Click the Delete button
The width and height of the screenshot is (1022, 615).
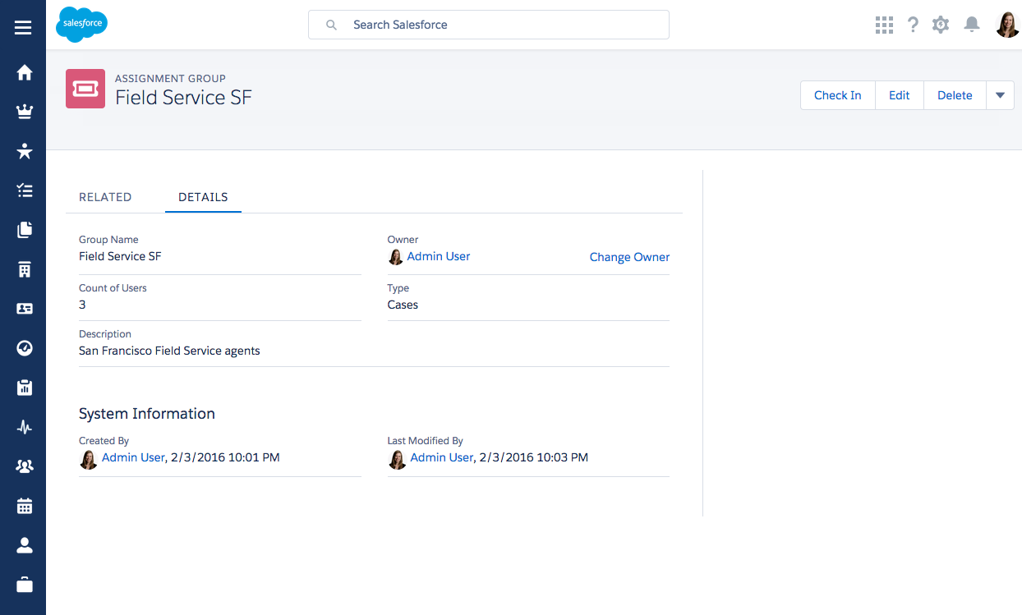point(955,95)
